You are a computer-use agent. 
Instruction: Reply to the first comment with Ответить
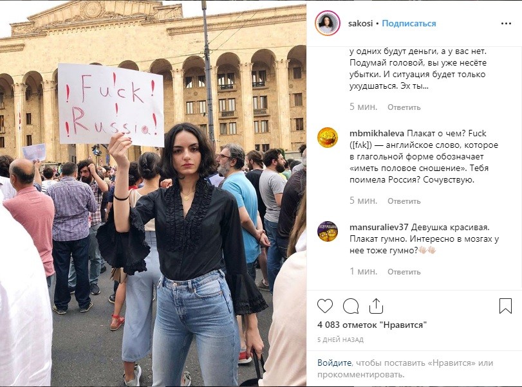click(404, 107)
